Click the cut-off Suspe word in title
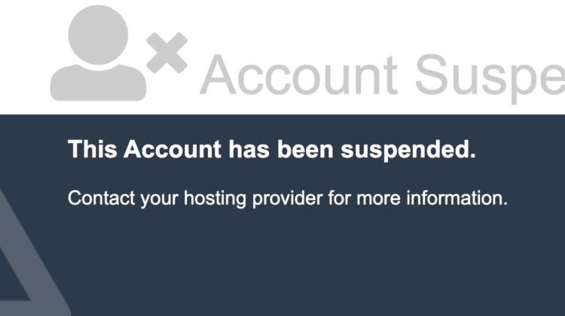The width and height of the screenshot is (565, 316). (490, 77)
